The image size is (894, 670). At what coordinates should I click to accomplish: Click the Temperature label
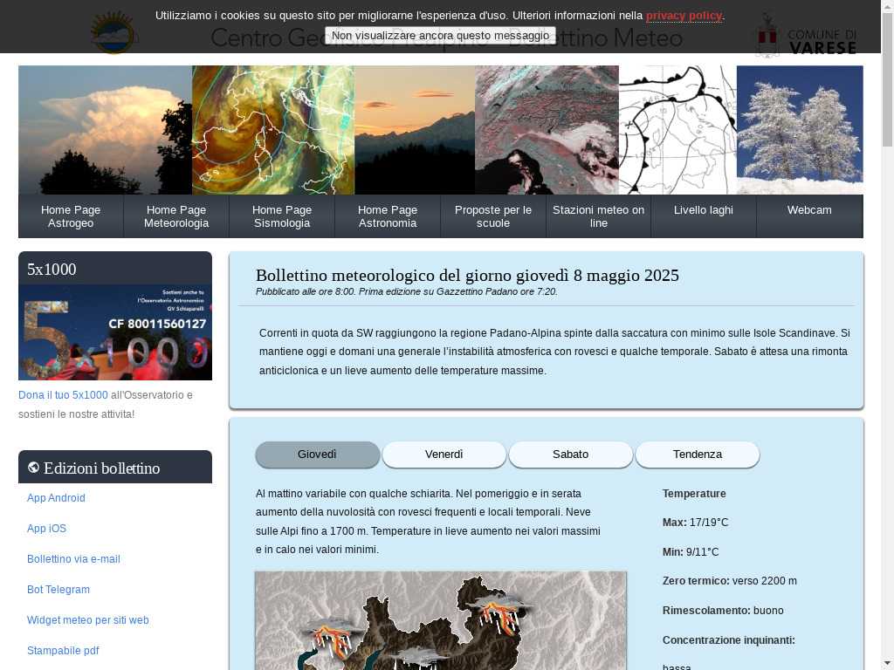(694, 494)
